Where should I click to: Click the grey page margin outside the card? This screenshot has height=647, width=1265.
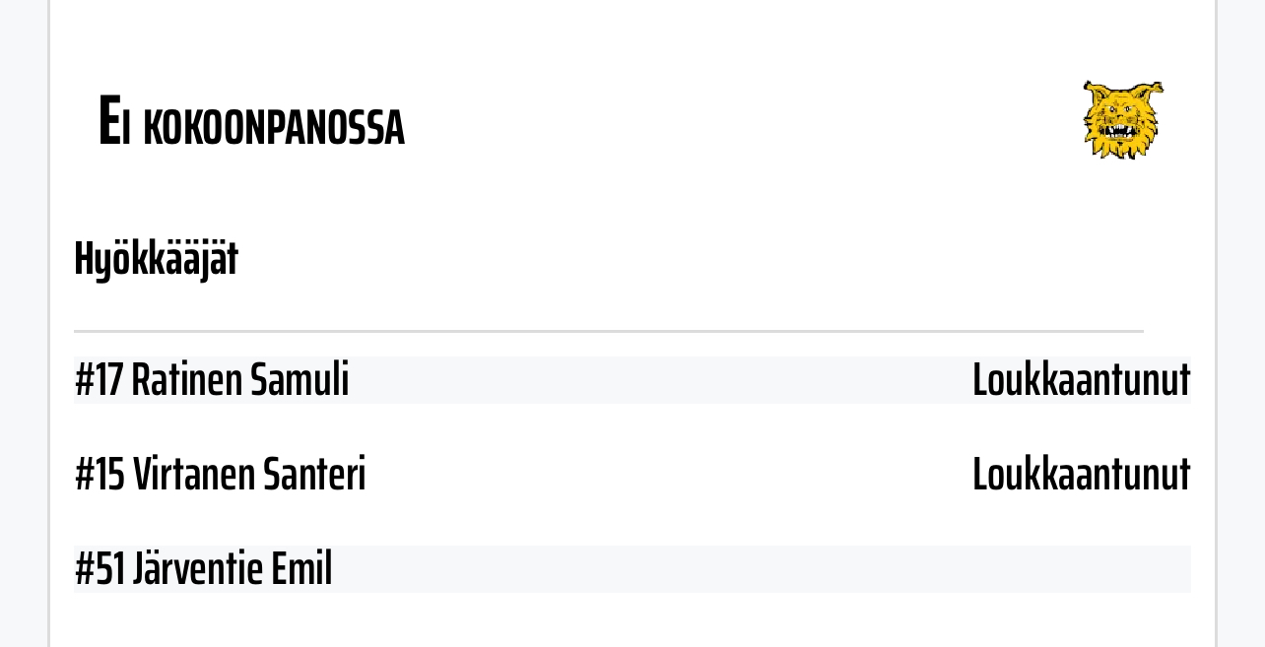pos(24,323)
